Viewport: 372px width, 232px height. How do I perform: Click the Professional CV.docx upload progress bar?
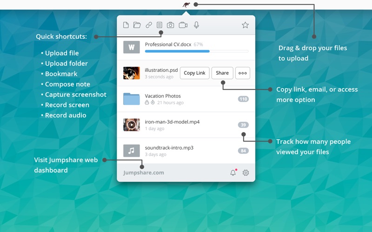point(196,51)
